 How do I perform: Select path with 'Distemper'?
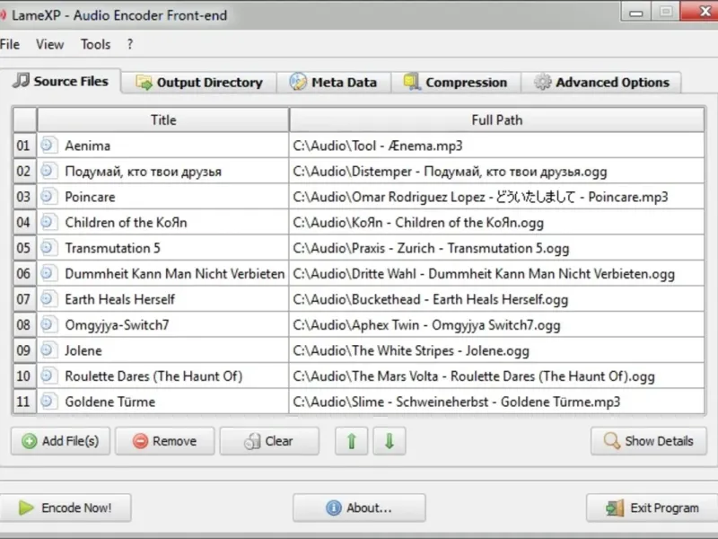click(x=450, y=172)
